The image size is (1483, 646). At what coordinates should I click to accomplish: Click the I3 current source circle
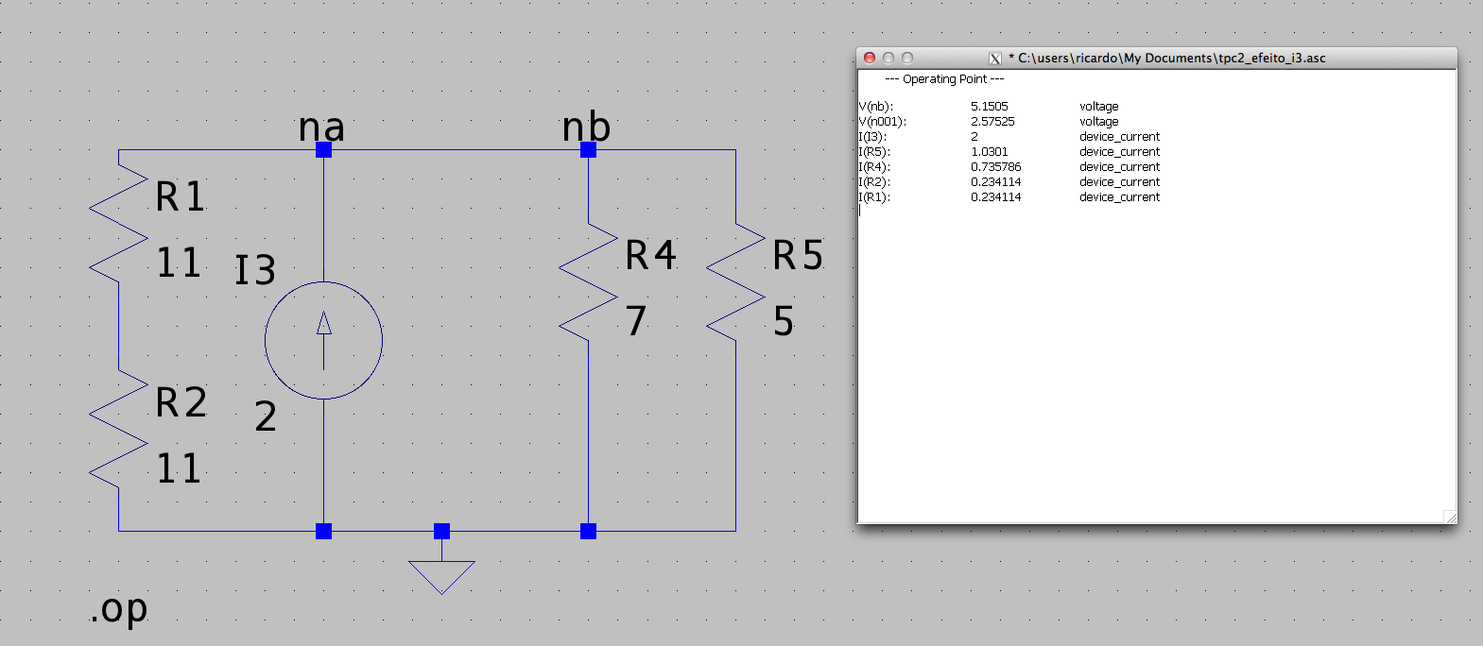pos(323,340)
